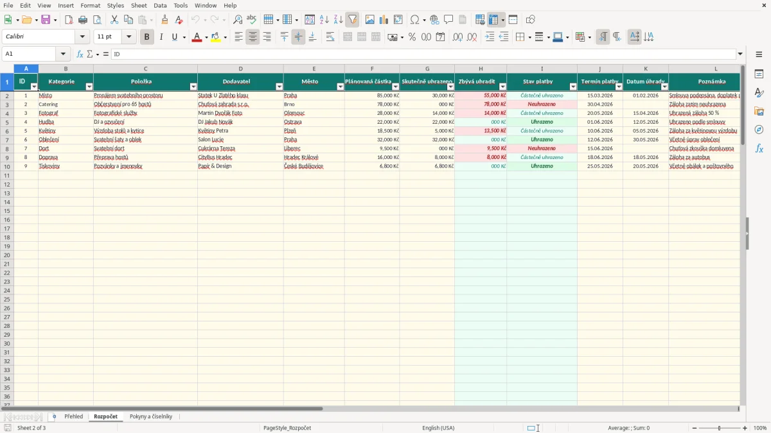
Task: Open the Dodavatel column filter dropdown
Action: [x=279, y=87]
